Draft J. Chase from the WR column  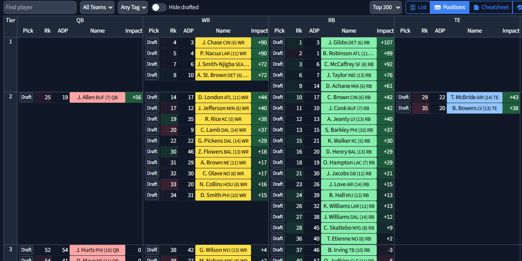pyautogui.click(x=152, y=43)
